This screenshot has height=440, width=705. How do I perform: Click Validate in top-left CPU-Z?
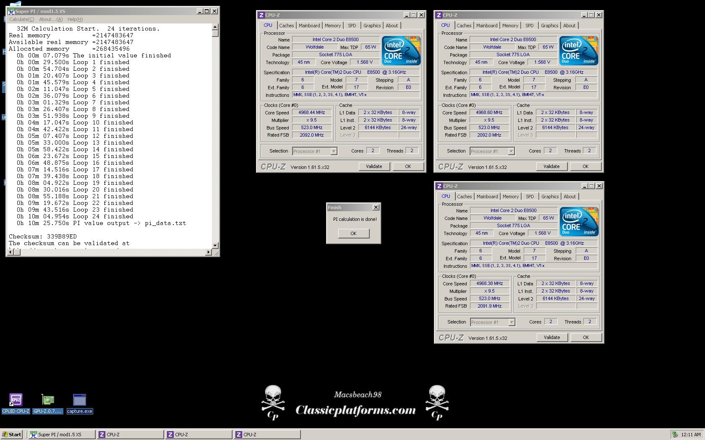(374, 166)
